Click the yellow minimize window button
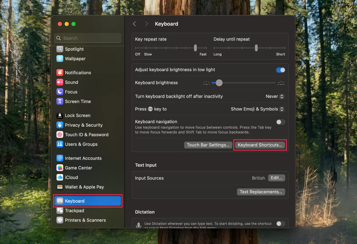Viewport: 357px width, 244px height. (67, 24)
